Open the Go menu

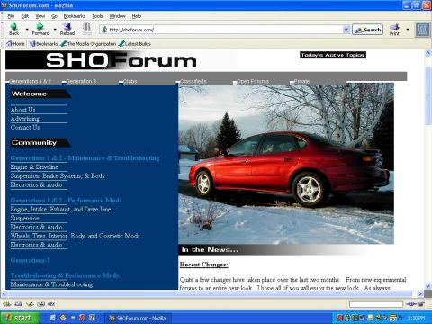(x=54, y=16)
